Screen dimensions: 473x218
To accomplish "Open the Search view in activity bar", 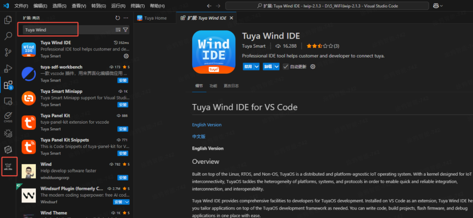I will 8,36.
